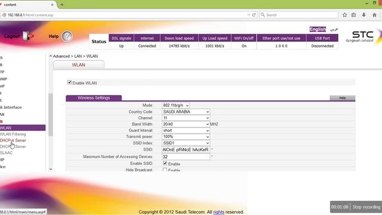The width and height of the screenshot is (382, 215).
Task: Click the Maximum Number of Accessing Devices field
Action: coord(186,156)
